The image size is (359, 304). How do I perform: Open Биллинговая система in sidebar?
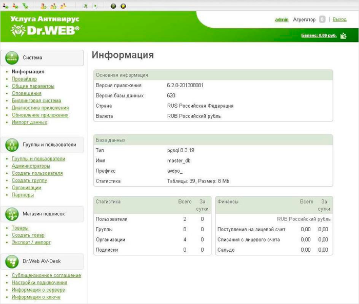pos(36,100)
